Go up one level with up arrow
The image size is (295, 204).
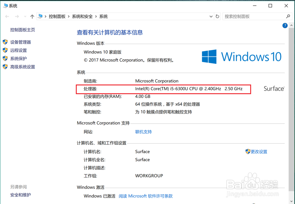(x=32, y=17)
